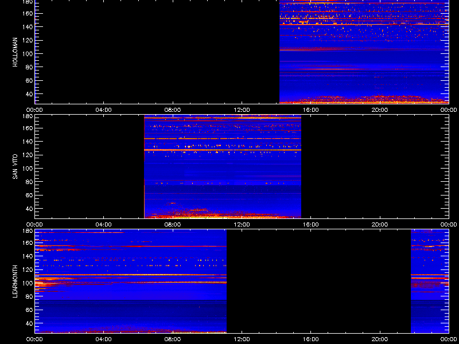459x344 pixels.
Task: Select the 160 frequency tick on Holloman axis
Action: pos(28,13)
